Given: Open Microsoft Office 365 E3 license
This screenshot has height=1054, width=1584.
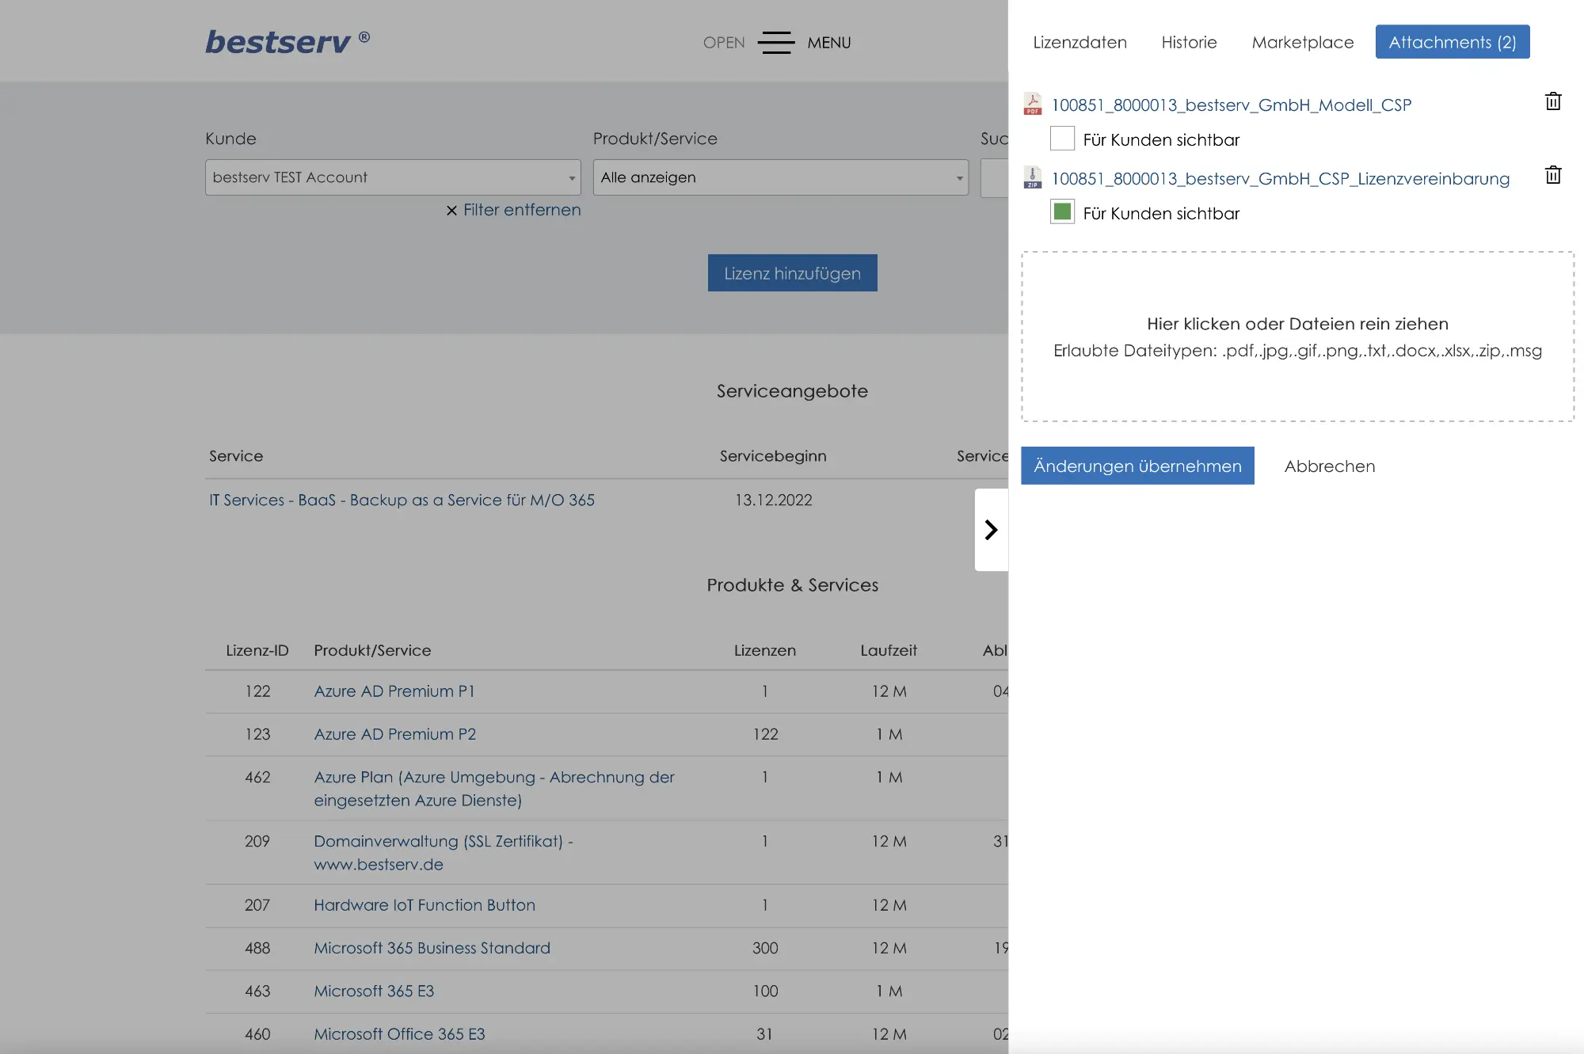Looking at the screenshot, I should click(x=399, y=1034).
